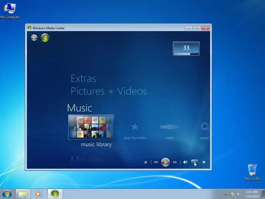Select the Music category heading
265x199 pixels.
pyautogui.click(x=80, y=108)
